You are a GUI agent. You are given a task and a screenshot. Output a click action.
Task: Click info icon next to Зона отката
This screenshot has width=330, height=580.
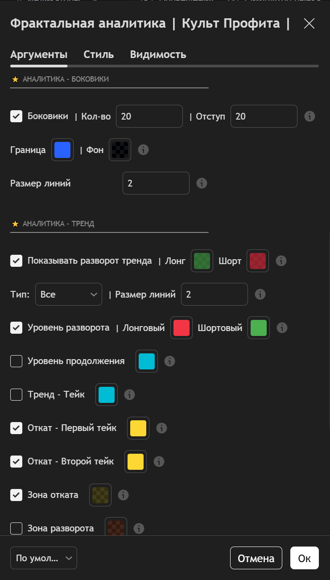123,495
